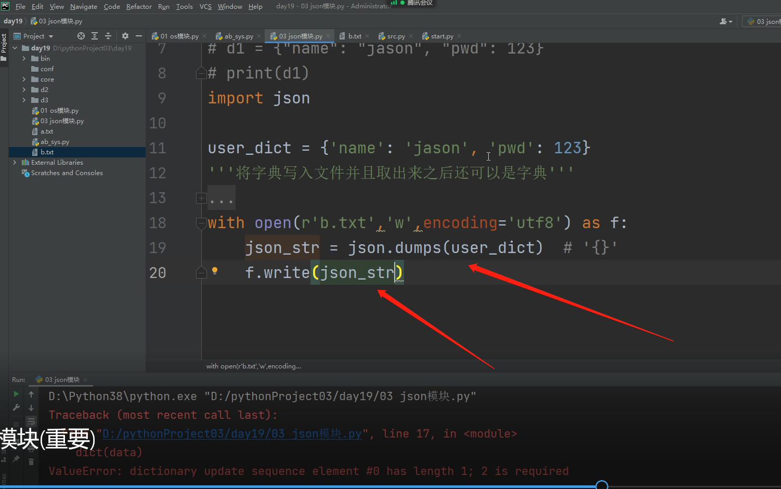Screen dimensions: 781x489
Task: Select ab_sys.py in Project tree
Action: (x=77, y=142)
